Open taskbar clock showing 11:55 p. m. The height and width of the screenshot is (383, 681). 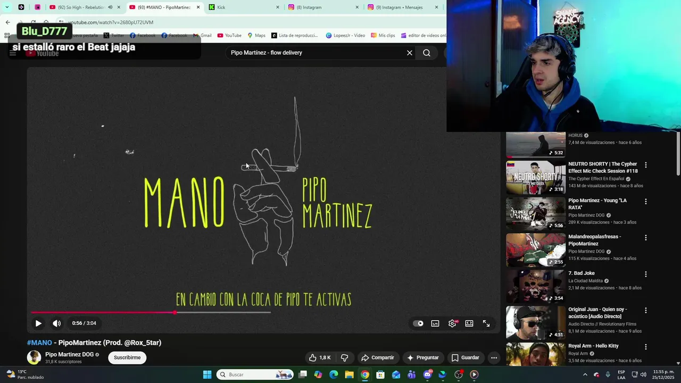coord(663,374)
